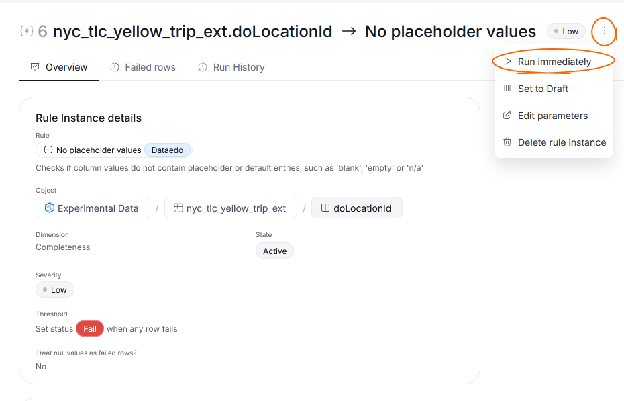Click the Experimental Data source icon
This screenshot has height=401, width=624.
[x=50, y=208]
